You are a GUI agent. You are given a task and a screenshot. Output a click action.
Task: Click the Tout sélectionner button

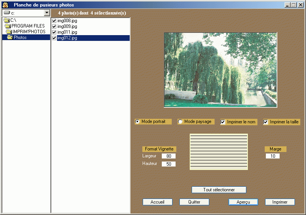coord(219,190)
